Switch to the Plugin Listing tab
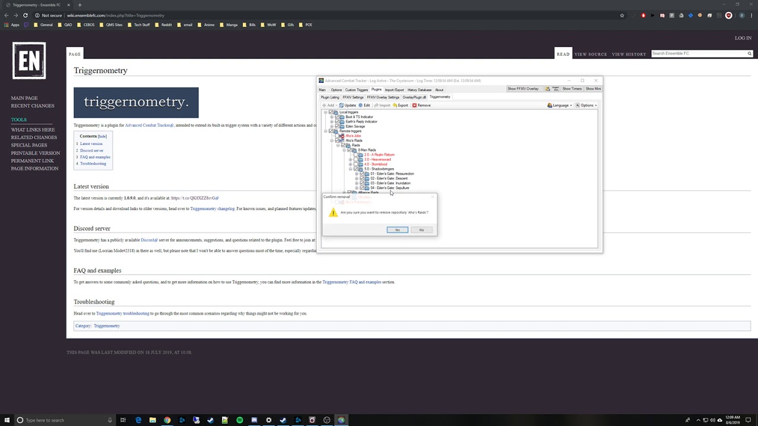This screenshot has height=426, width=758. click(x=330, y=98)
